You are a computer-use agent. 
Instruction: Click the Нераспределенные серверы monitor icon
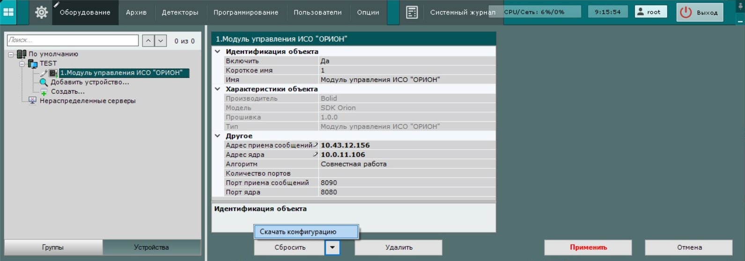click(32, 101)
